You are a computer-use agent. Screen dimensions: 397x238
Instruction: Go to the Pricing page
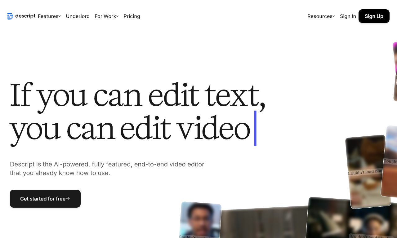(132, 16)
